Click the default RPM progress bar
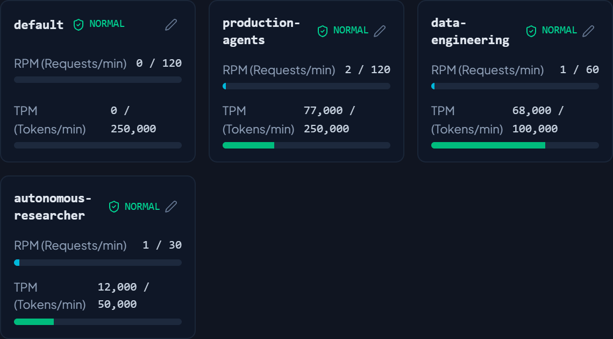613x339 pixels. (98, 80)
